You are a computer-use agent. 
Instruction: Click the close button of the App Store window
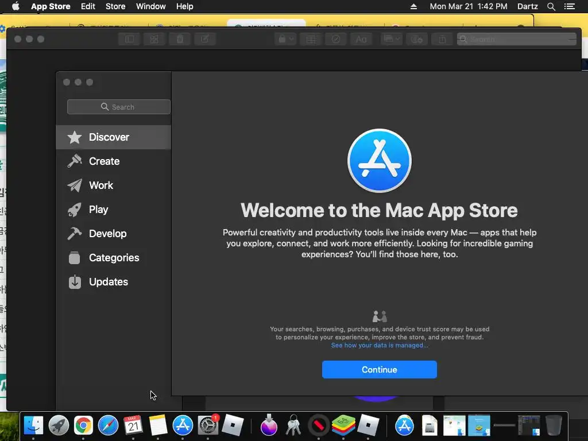67,82
